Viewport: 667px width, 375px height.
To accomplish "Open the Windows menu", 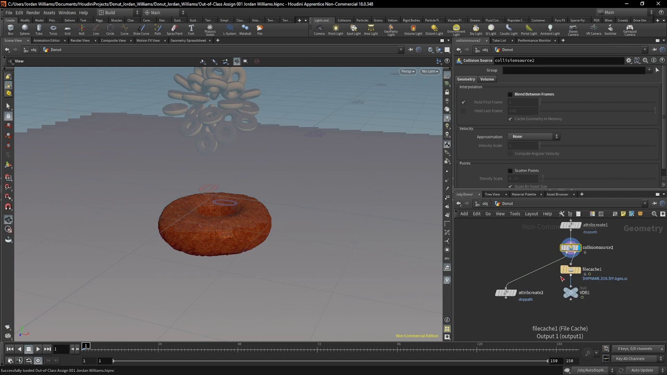I will (x=67, y=12).
